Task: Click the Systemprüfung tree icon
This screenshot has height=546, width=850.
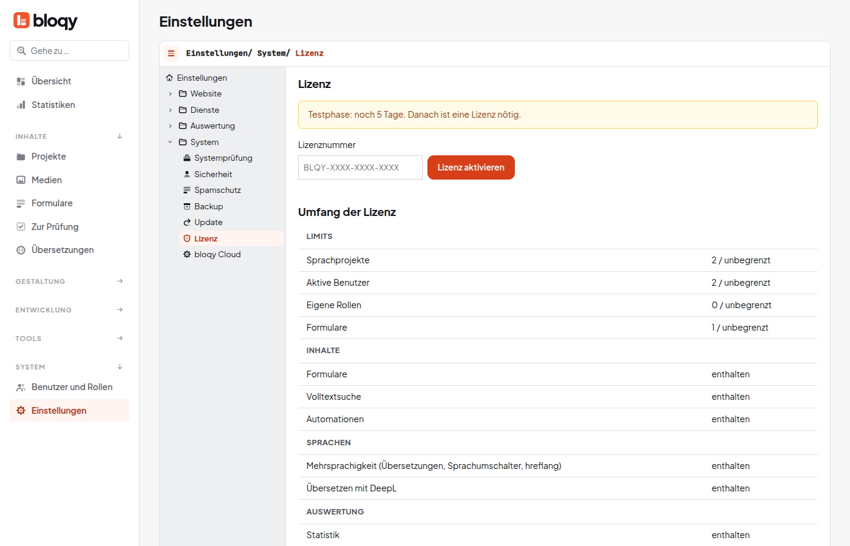Action: [x=187, y=158]
